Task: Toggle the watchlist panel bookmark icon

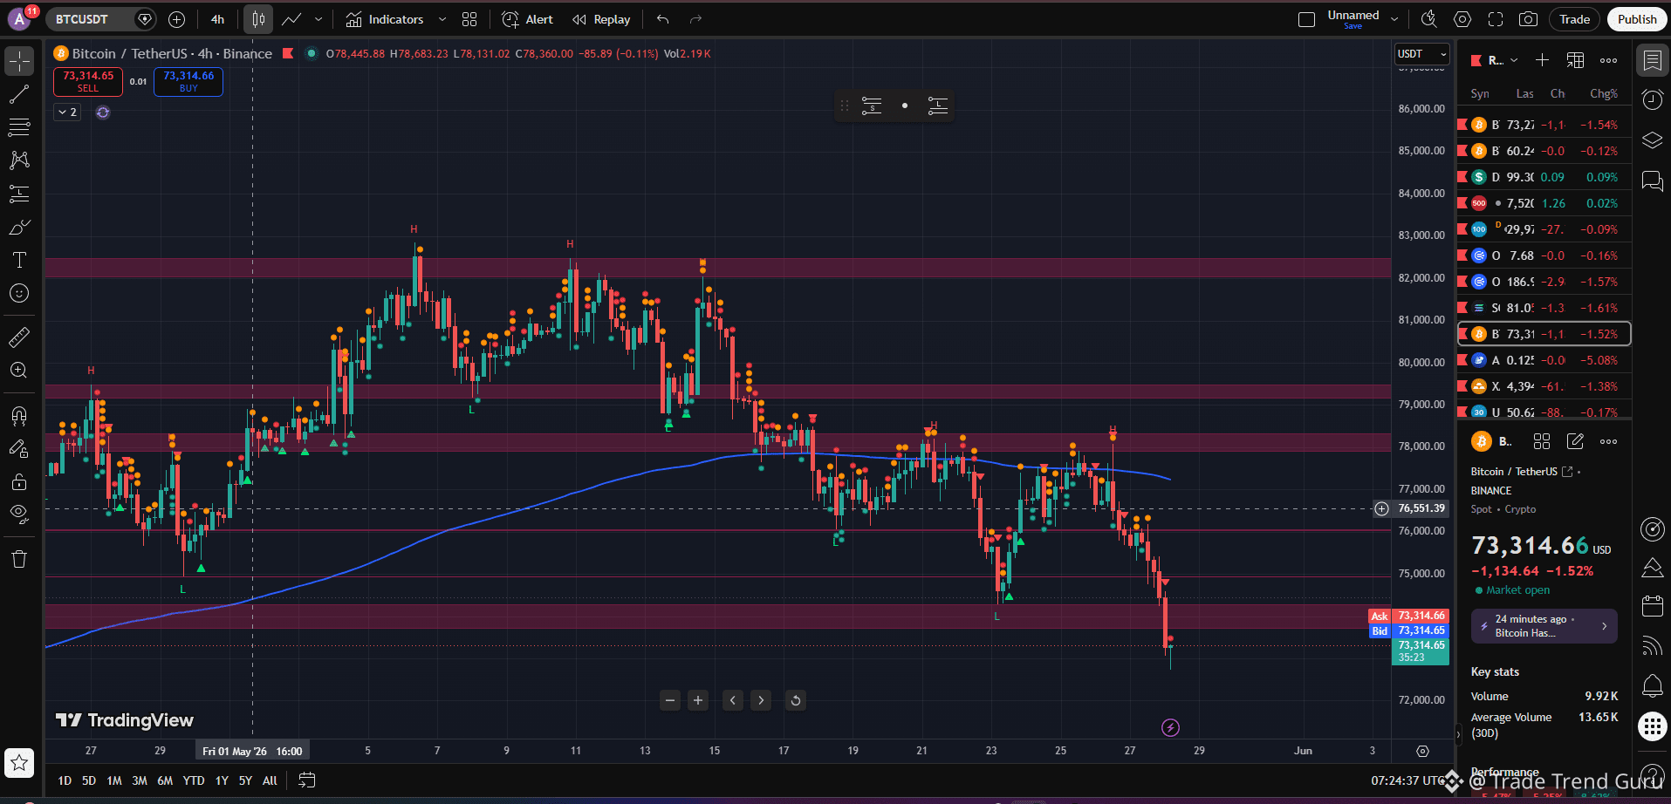Action: click(x=1652, y=60)
